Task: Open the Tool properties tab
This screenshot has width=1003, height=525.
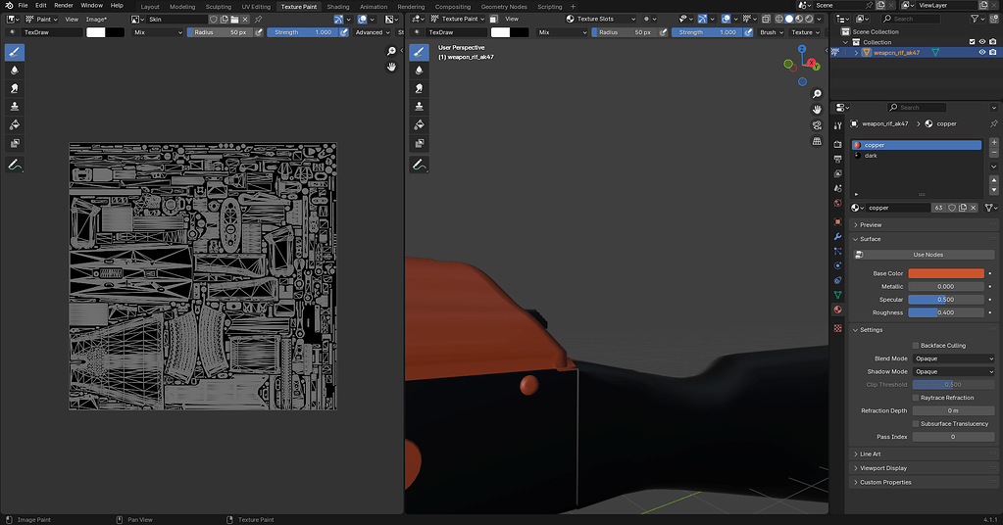Action: (838, 125)
